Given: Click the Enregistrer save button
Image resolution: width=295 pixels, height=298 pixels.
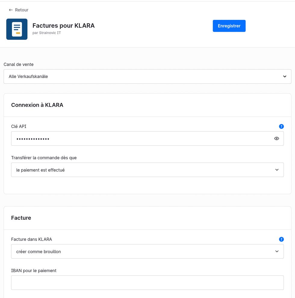Looking at the screenshot, I should [x=229, y=26].
